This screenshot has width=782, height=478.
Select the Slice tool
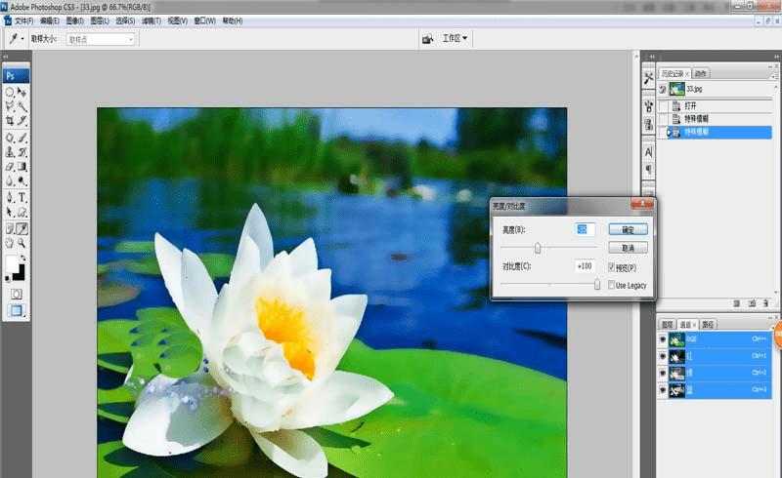coord(22,121)
